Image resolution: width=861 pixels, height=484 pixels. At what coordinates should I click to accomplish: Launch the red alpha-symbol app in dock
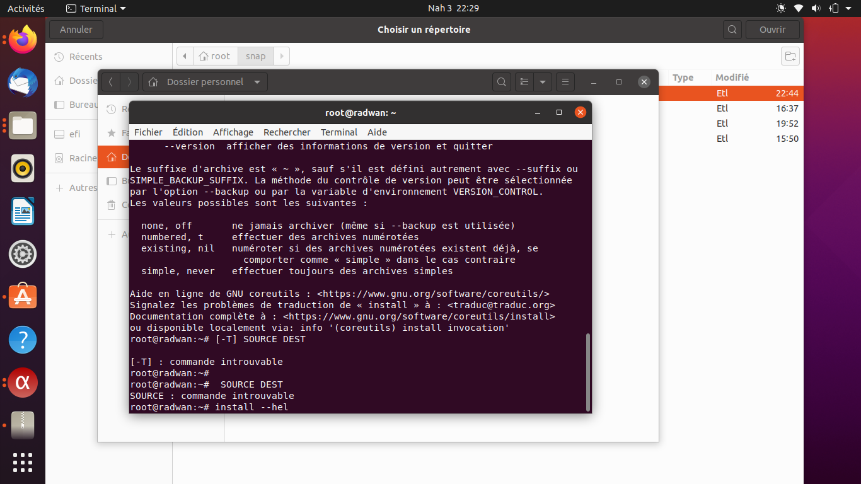[x=23, y=383]
